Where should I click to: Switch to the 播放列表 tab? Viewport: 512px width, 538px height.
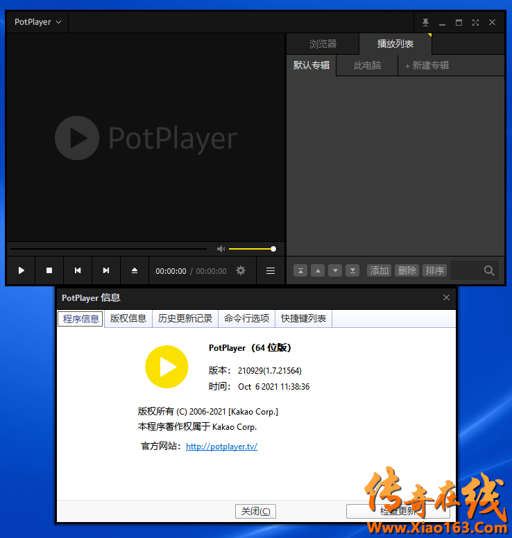395,44
